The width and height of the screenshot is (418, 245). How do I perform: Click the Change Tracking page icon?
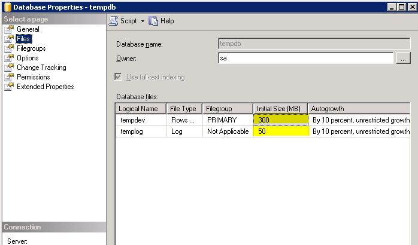point(9,68)
